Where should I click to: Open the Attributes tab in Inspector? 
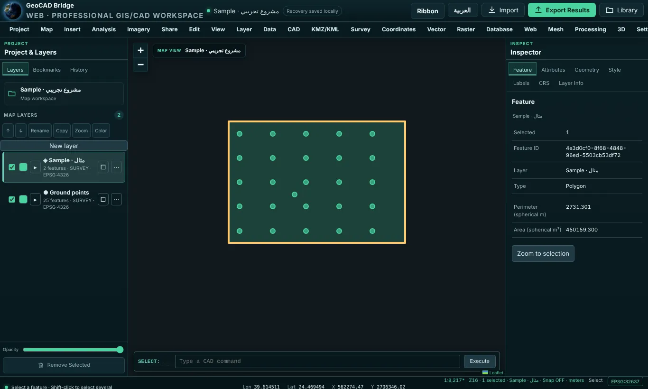tap(553, 70)
